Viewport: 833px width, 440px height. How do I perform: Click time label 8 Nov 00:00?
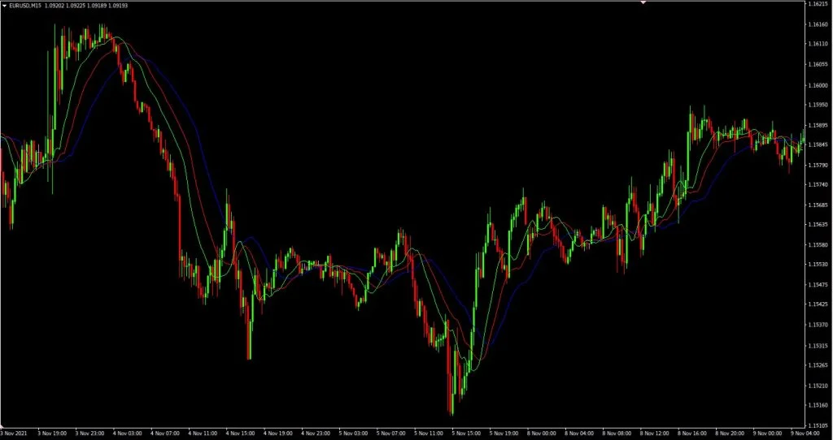coord(542,434)
